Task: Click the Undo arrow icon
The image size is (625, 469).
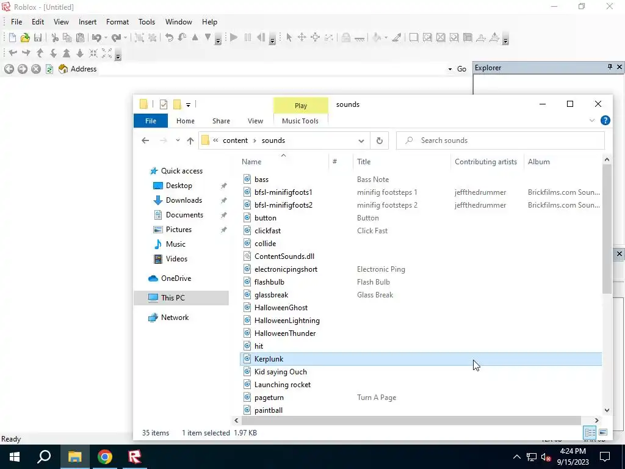Action: [96, 38]
